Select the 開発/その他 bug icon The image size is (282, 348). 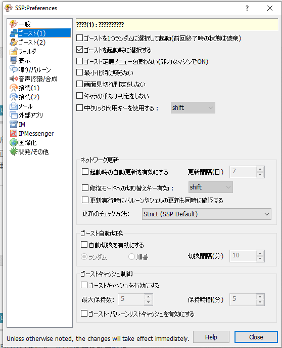[x=14, y=152]
